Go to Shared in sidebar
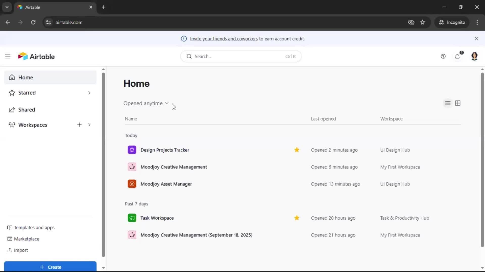The height and width of the screenshot is (272, 485). [x=27, y=110]
